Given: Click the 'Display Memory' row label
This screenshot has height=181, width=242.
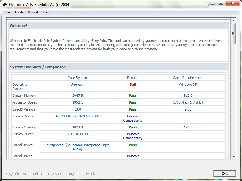Looking at the screenshot, I should (x=24, y=127).
